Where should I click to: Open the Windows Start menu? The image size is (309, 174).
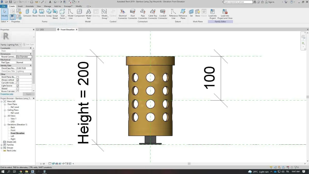click(x=3, y=171)
